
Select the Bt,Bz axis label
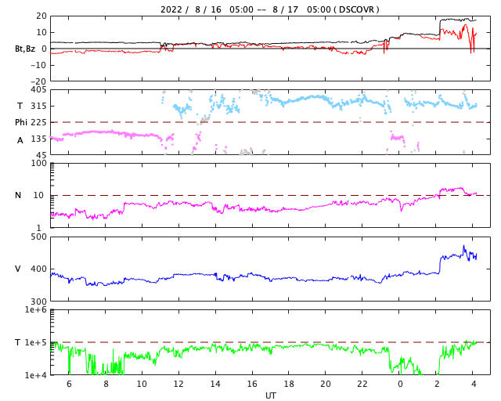(x=25, y=49)
